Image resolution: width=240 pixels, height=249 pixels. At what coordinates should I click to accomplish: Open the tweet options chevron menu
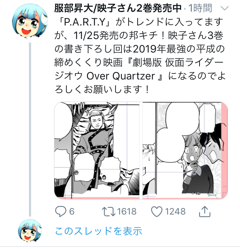point(225,8)
